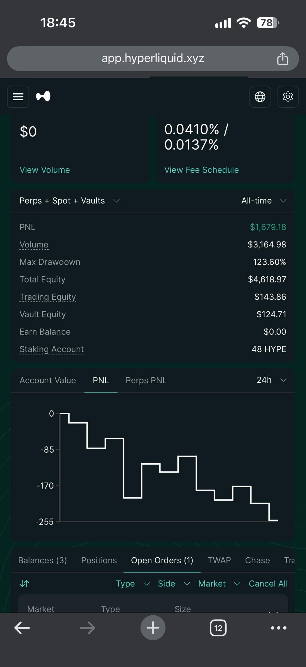Open the hamburger navigation menu
Viewport: 306px width, 667px height.
(x=18, y=97)
